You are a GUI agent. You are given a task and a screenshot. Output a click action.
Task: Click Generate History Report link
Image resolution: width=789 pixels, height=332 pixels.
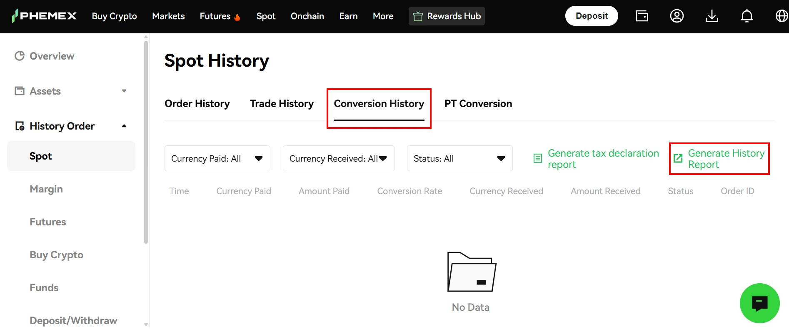point(719,159)
